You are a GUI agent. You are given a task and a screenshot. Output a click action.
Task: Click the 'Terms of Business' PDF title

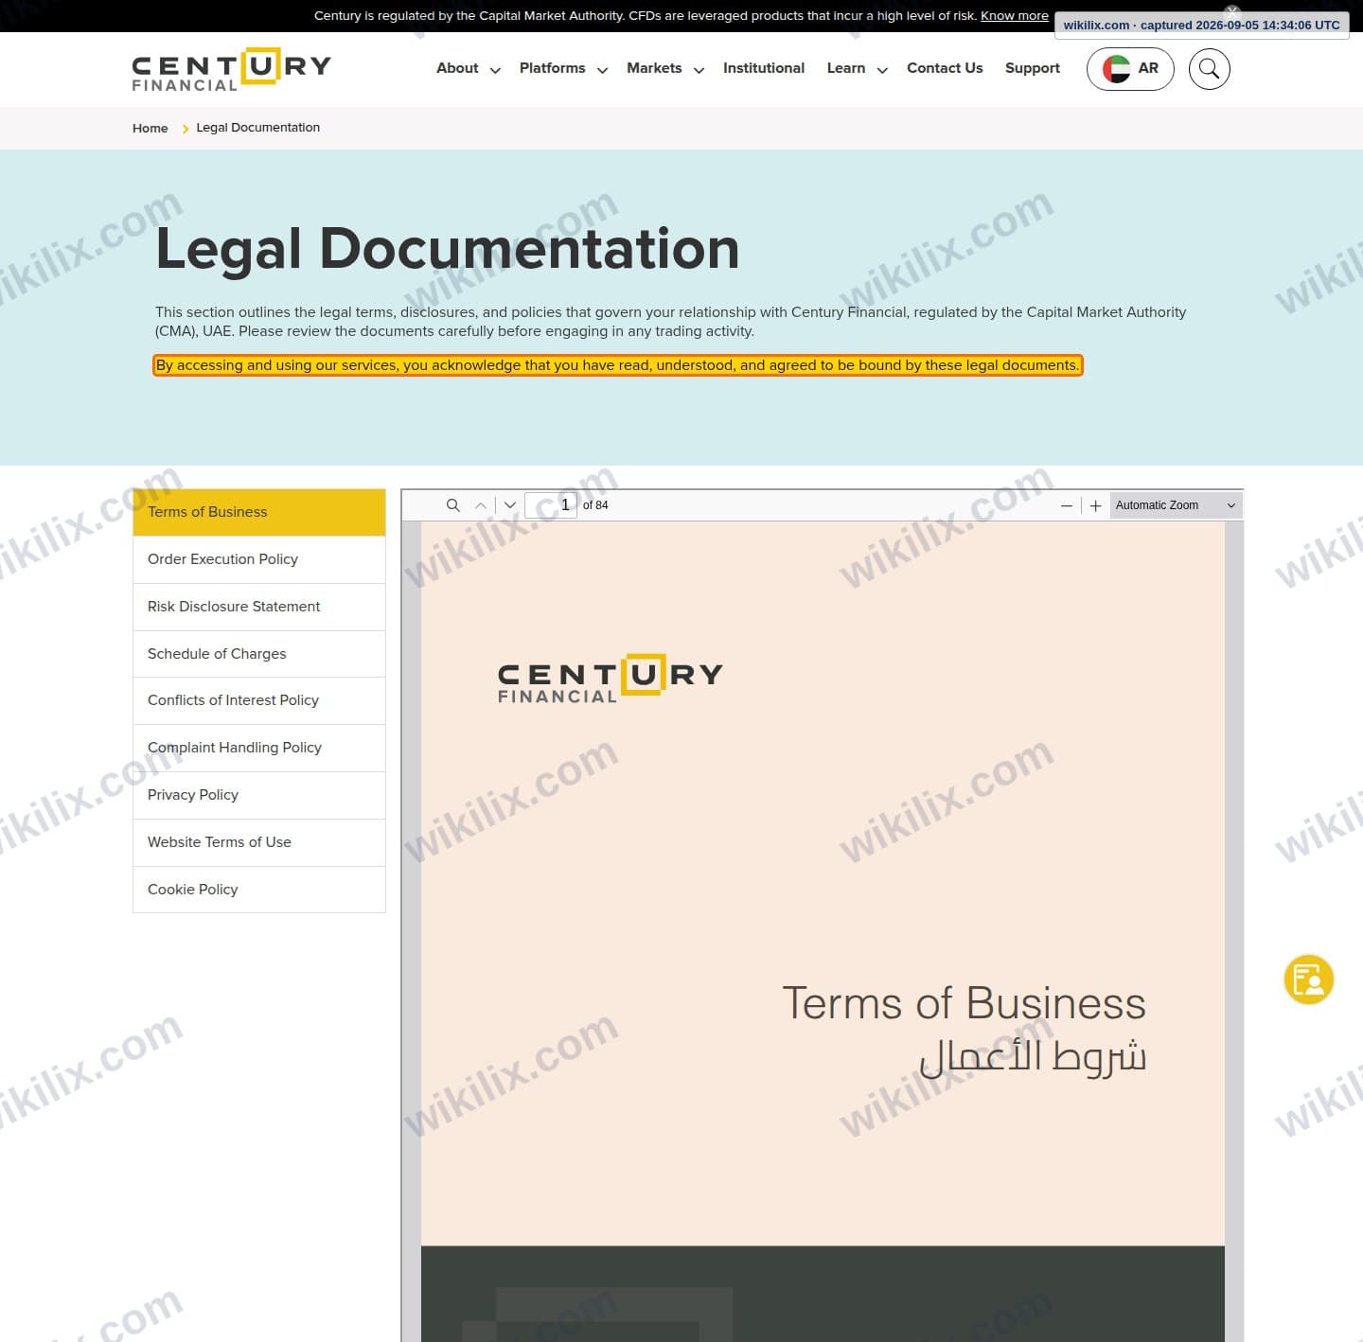click(x=964, y=1003)
